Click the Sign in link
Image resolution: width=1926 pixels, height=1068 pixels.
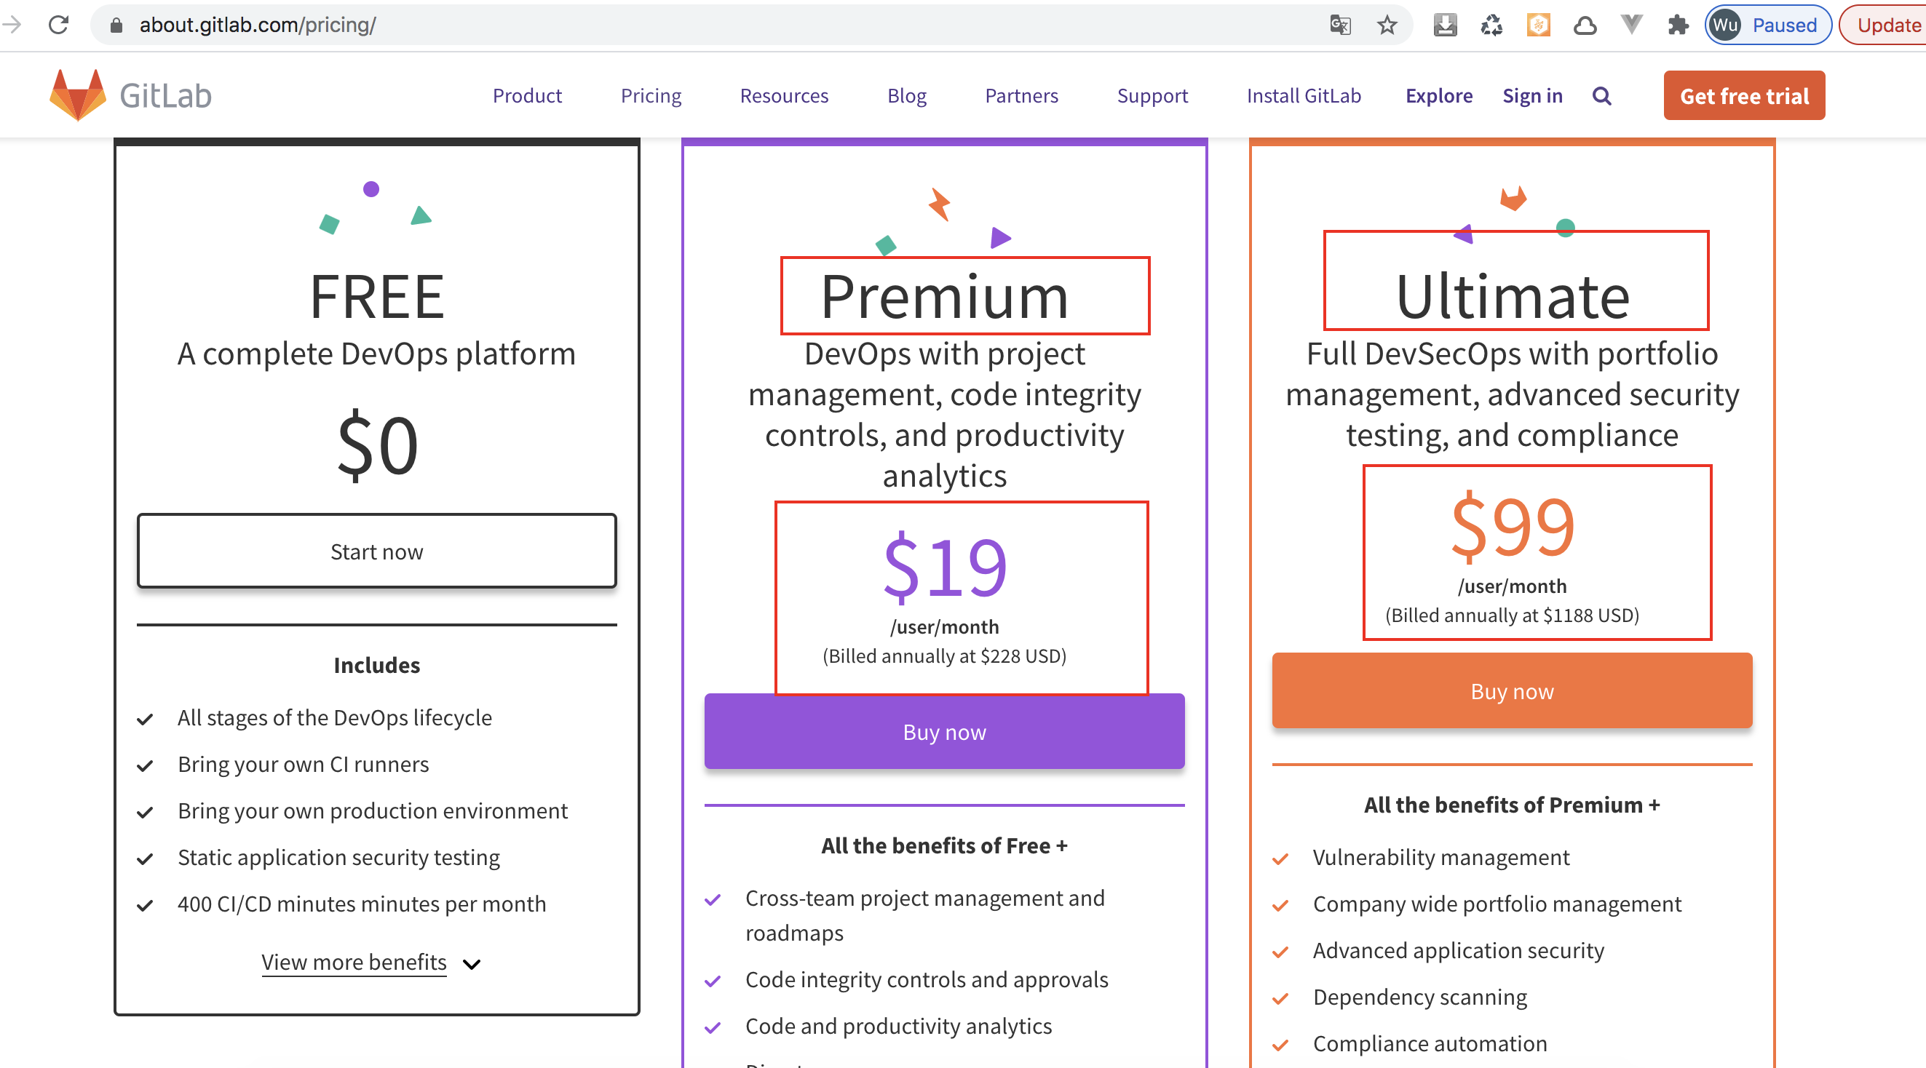tap(1533, 95)
